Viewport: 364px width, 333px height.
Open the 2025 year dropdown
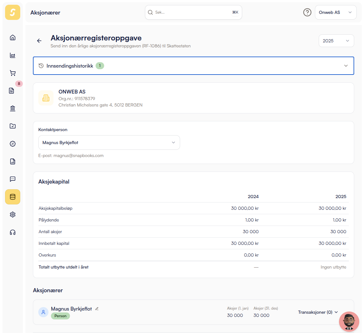point(336,41)
